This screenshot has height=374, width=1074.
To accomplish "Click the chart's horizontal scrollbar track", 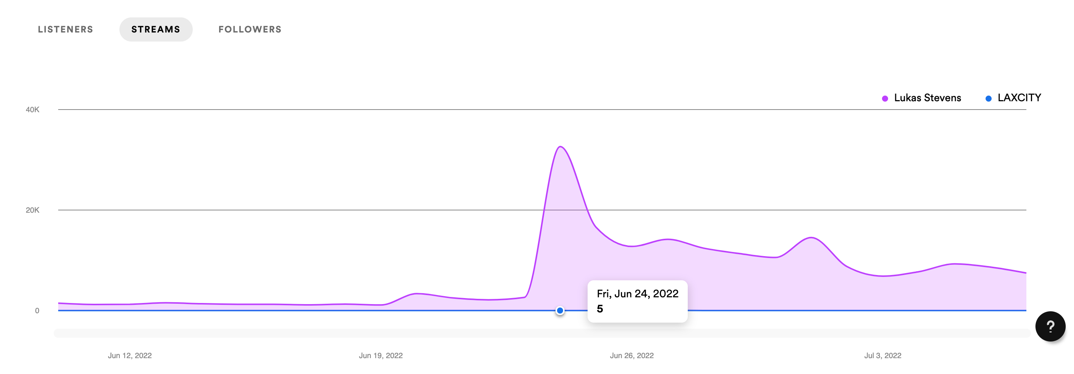I will [542, 333].
